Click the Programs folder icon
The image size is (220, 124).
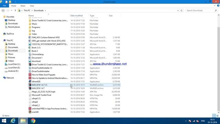pos(30,27)
